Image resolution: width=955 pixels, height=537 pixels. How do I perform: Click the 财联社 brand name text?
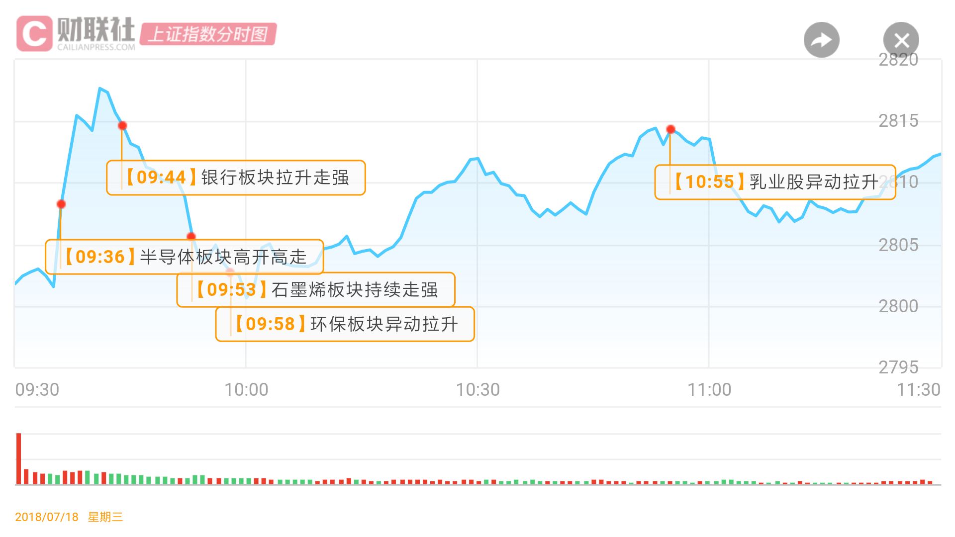coord(96,29)
